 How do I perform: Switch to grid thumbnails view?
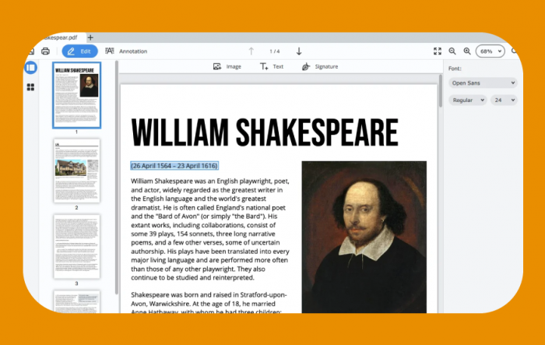(x=30, y=87)
